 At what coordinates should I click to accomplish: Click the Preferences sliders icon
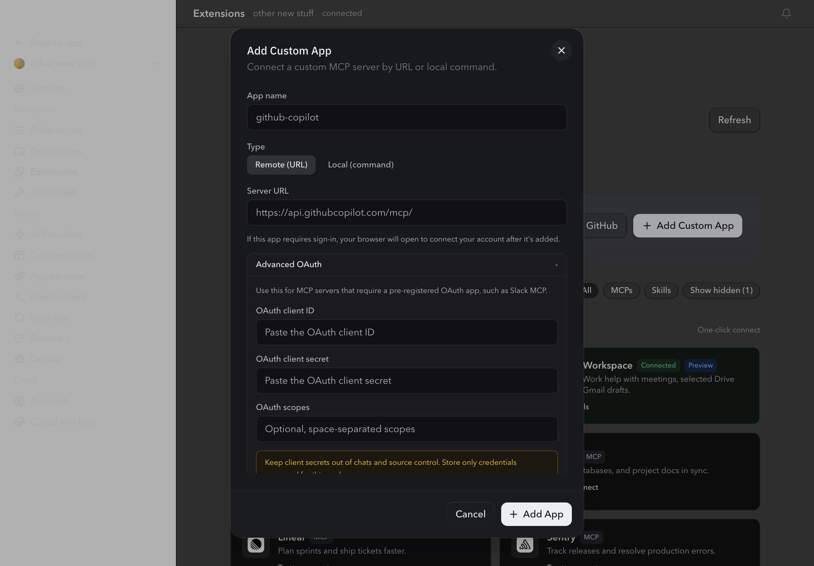pyautogui.click(x=19, y=130)
